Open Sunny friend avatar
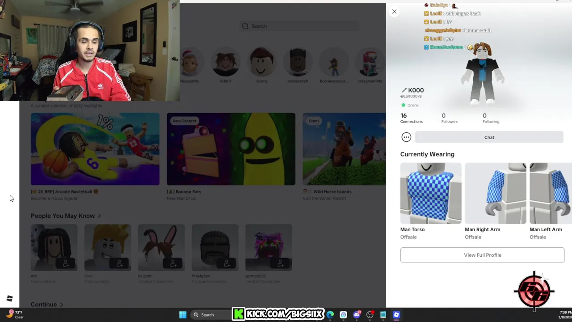 262,62
